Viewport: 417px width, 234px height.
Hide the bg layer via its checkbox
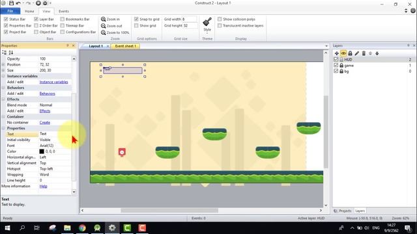(336, 71)
